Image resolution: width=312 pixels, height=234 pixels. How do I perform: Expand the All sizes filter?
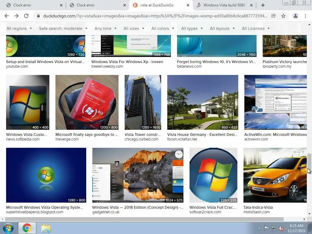[x=134, y=28]
